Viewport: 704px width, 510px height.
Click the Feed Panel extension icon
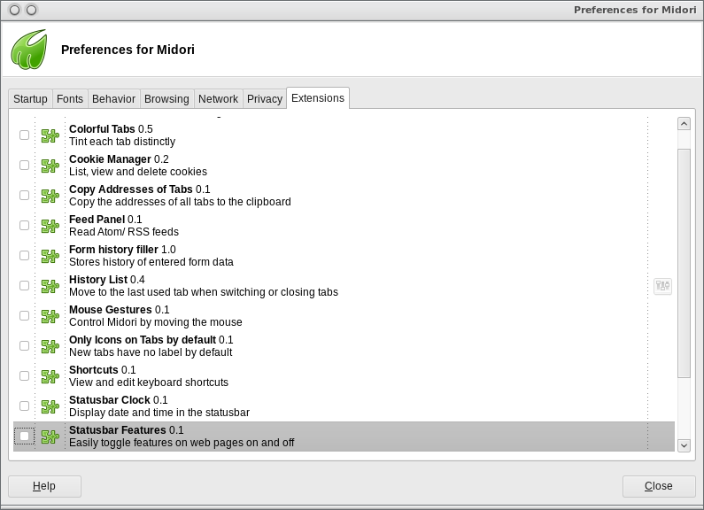coord(50,226)
